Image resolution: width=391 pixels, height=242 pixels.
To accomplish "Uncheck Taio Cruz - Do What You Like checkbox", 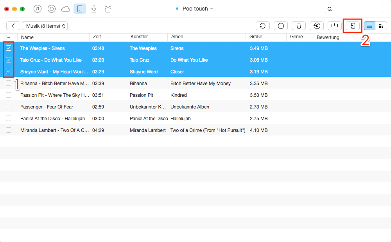I will coord(9,60).
